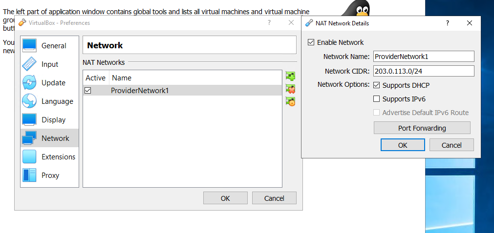Toggle Active checkbox for ProviderNetwork1
Screen dimensions: 494x233
[88, 91]
